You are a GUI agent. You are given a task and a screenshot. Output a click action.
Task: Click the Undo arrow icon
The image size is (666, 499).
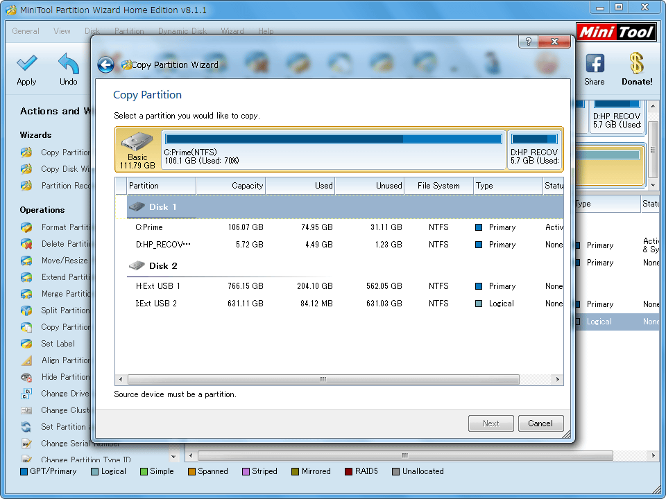(x=69, y=63)
